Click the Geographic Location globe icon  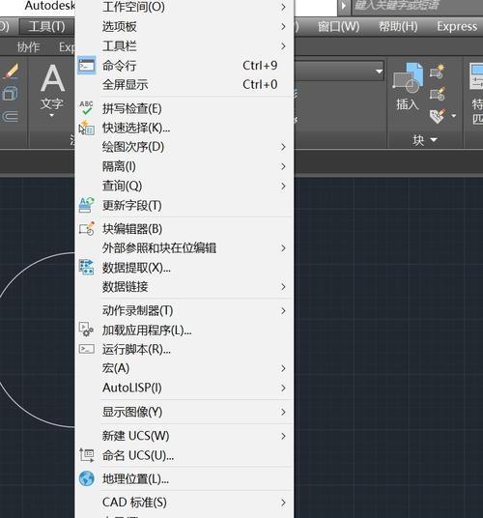[87, 478]
